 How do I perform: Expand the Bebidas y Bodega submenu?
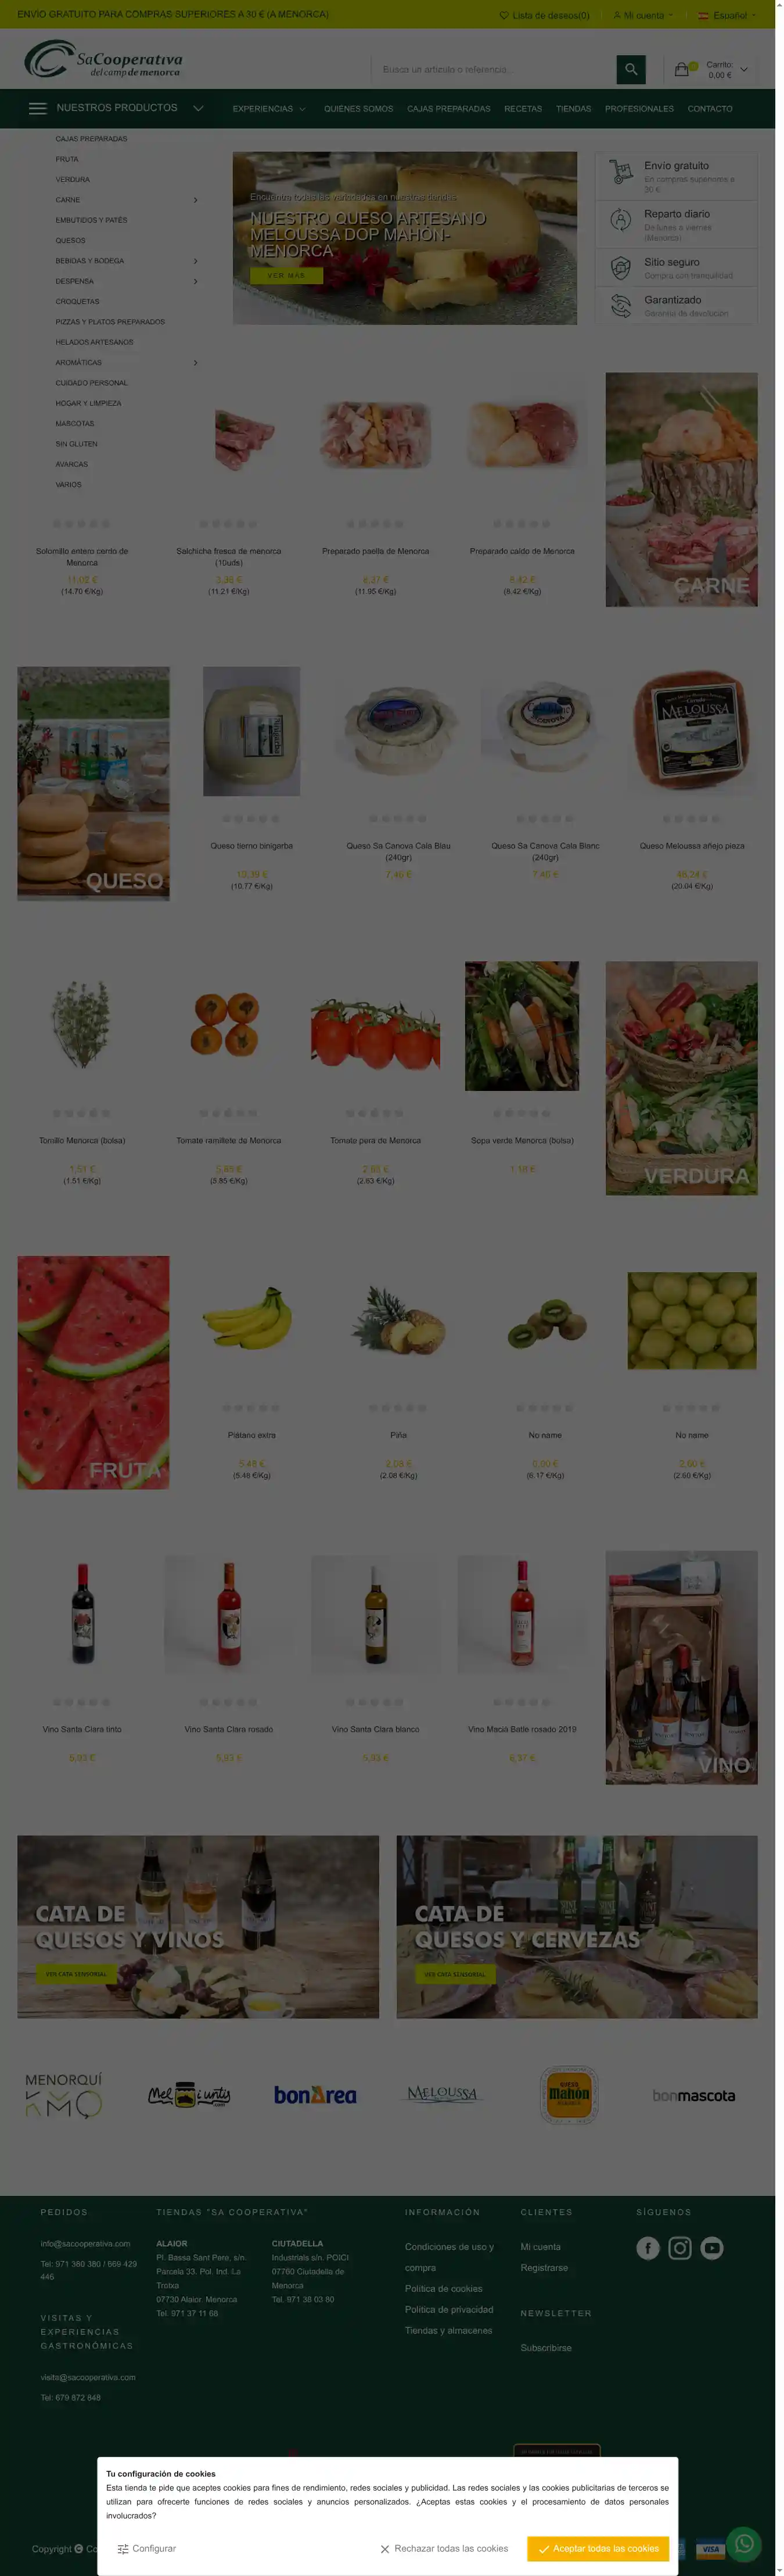tap(195, 261)
